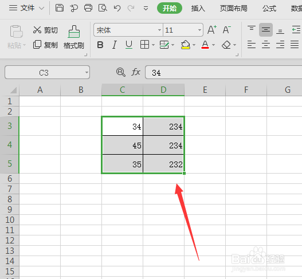Click the Name Box showing C3
The height and width of the screenshot is (279, 302).
tap(47, 72)
